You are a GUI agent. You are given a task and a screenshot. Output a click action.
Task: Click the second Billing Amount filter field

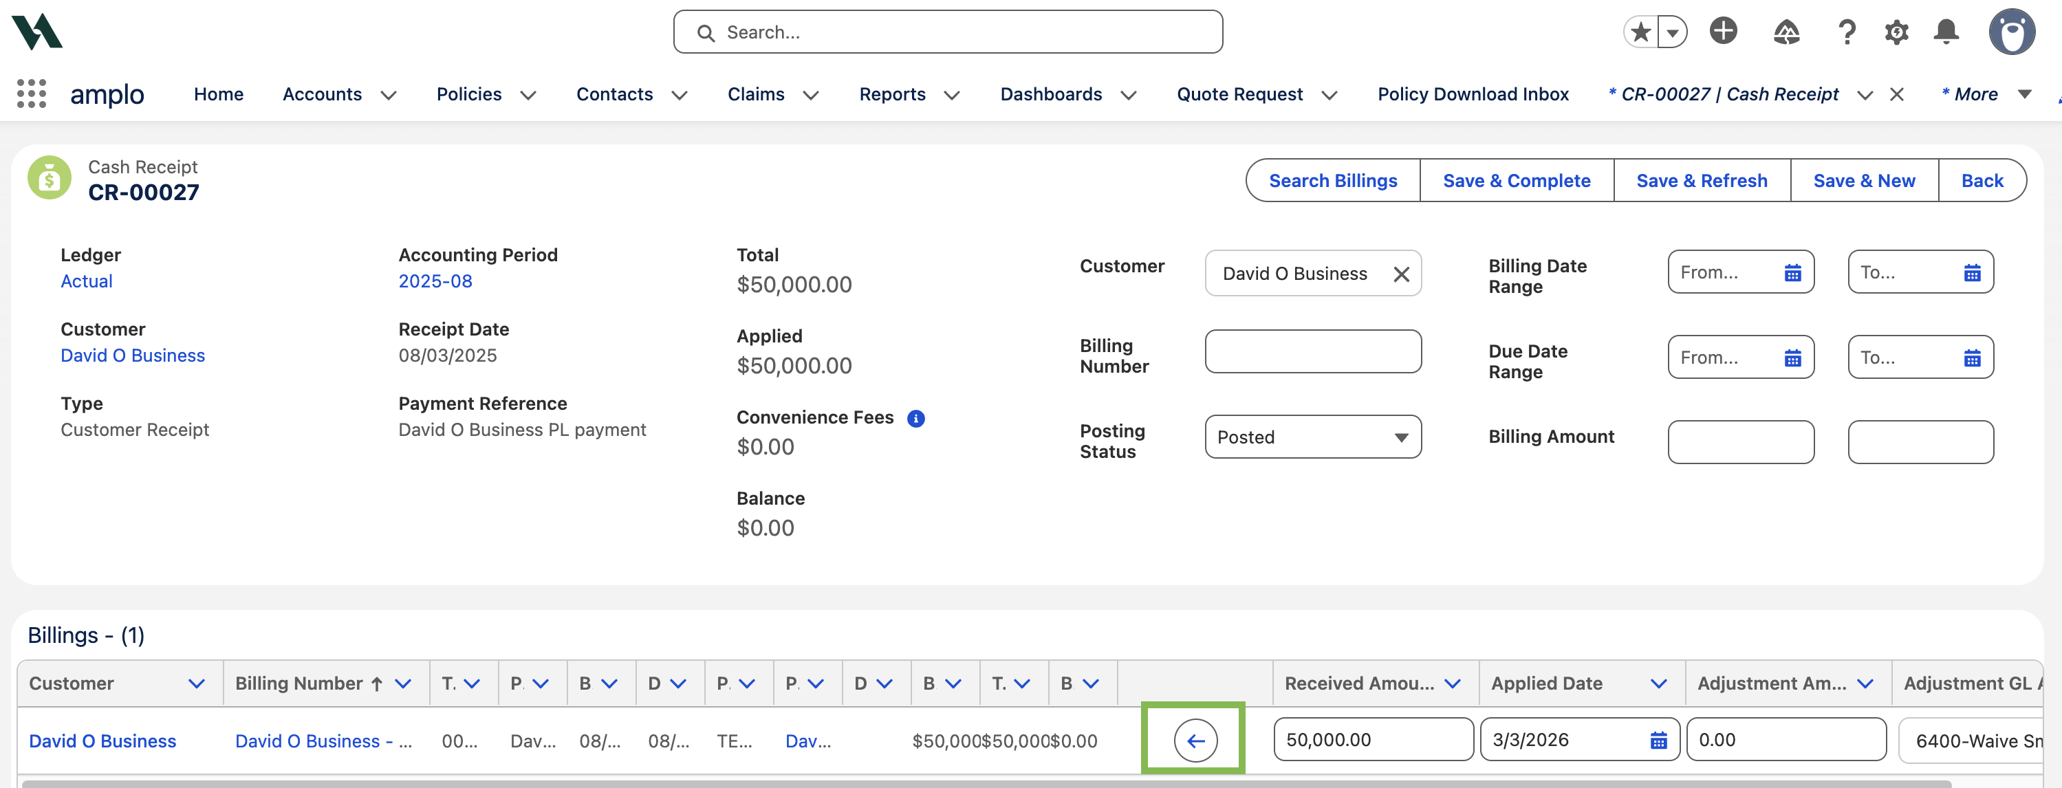click(x=1920, y=441)
